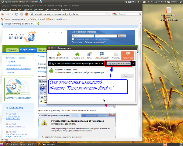This screenshot has height=146, width=183.
Task: Toggle the remember me on this computer checkbox
Action: click(x=73, y=39)
